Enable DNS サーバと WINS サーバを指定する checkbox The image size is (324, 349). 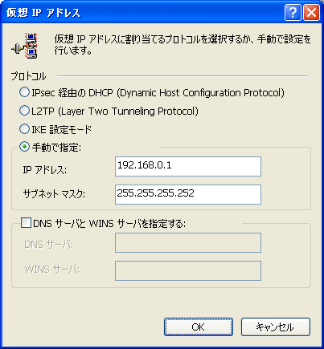click(26, 222)
